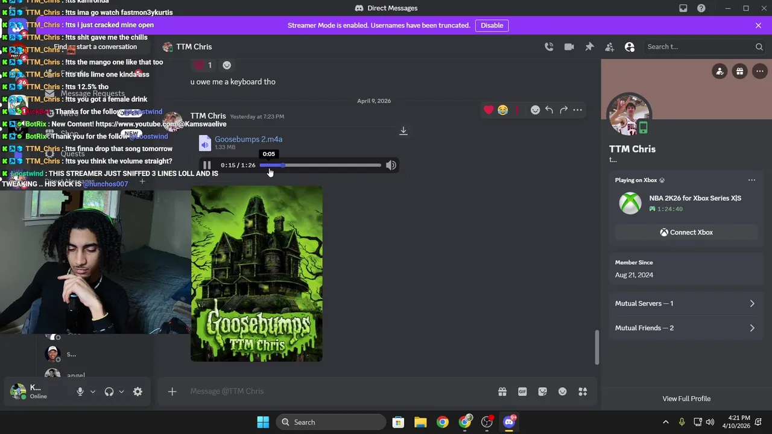Screen dimensions: 772x434
Task: Open the taskbar volume icon
Action: [710, 422]
